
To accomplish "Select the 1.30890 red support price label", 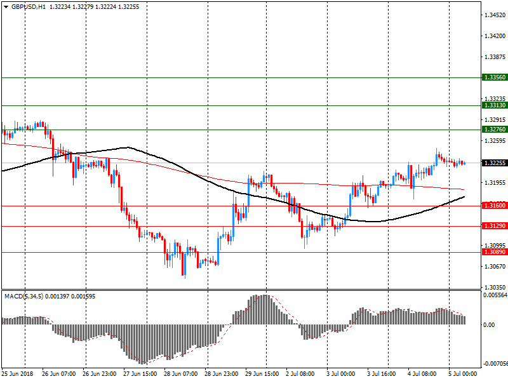I will tap(495, 252).
